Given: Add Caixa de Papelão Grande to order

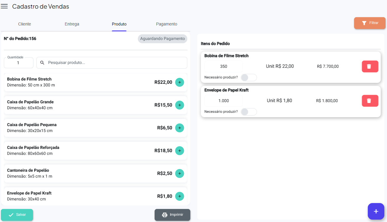Looking at the screenshot, I should coord(179,105).
